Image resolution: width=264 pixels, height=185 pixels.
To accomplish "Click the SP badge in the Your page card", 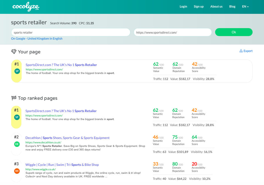I will (17, 71).
